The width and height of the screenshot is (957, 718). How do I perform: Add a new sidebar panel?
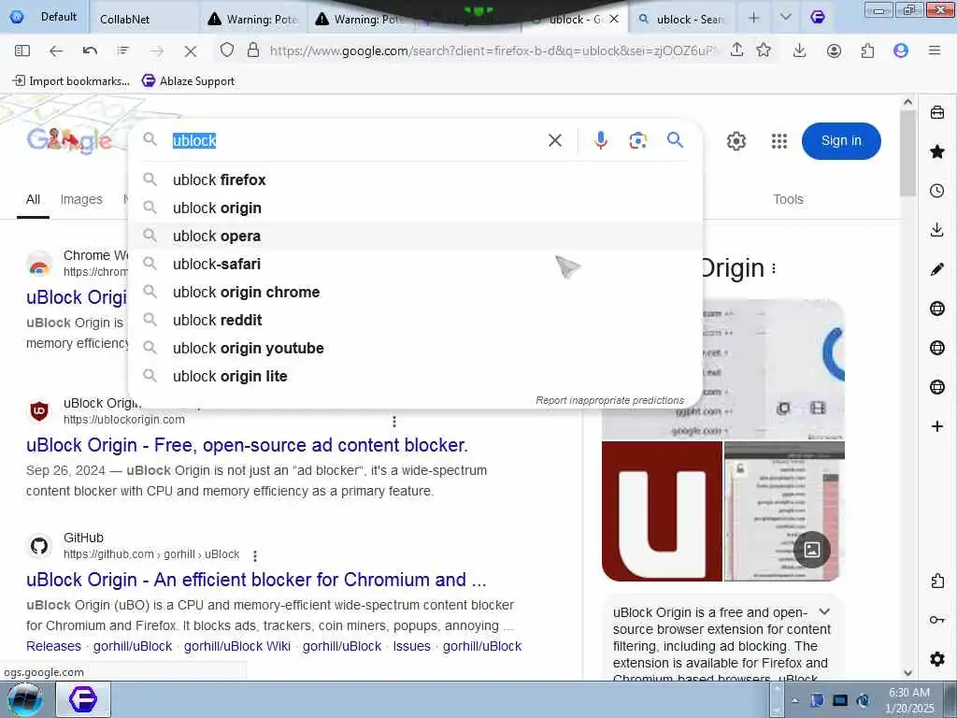pos(937,426)
